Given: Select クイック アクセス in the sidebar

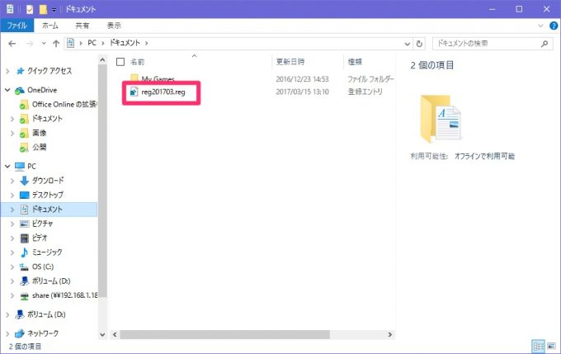Looking at the screenshot, I should pyautogui.click(x=49, y=71).
